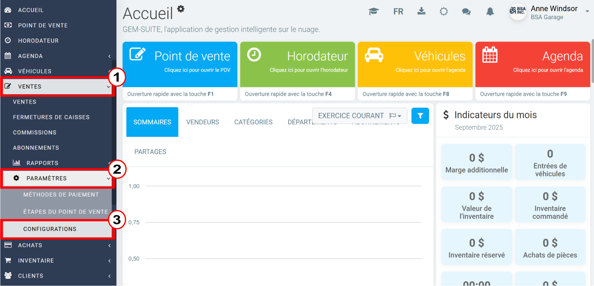Click the Achats de pièces indicator card
Image resolution: width=594 pixels, height=286 pixels.
(550, 247)
